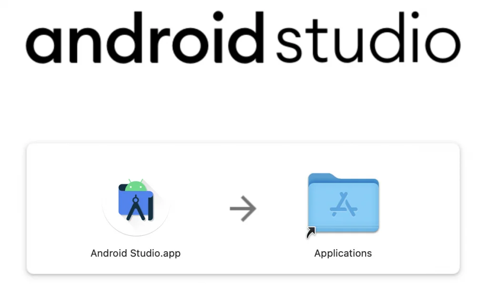Click the thin 'studio' word in the logo
Image resolution: width=488 pixels, height=303 pixels.
[x=368, y=40]
